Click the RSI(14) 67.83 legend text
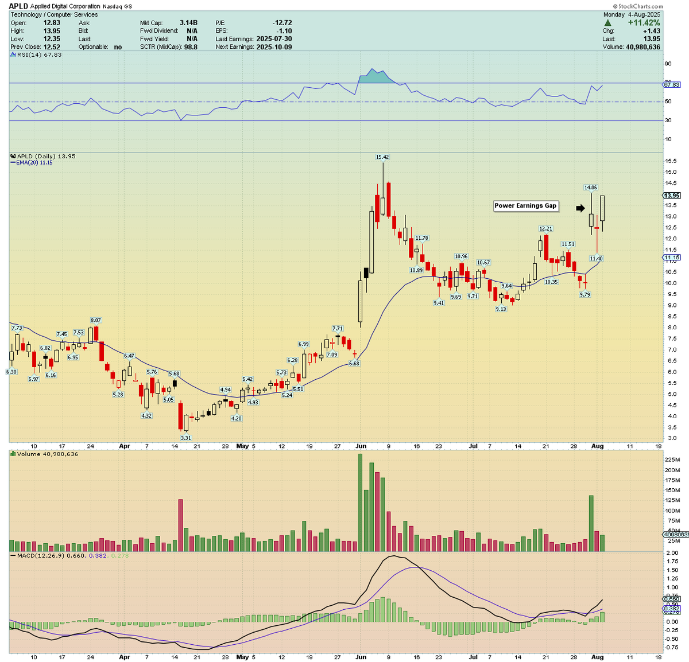The image size is (689, 662). [x=39, y=54]
